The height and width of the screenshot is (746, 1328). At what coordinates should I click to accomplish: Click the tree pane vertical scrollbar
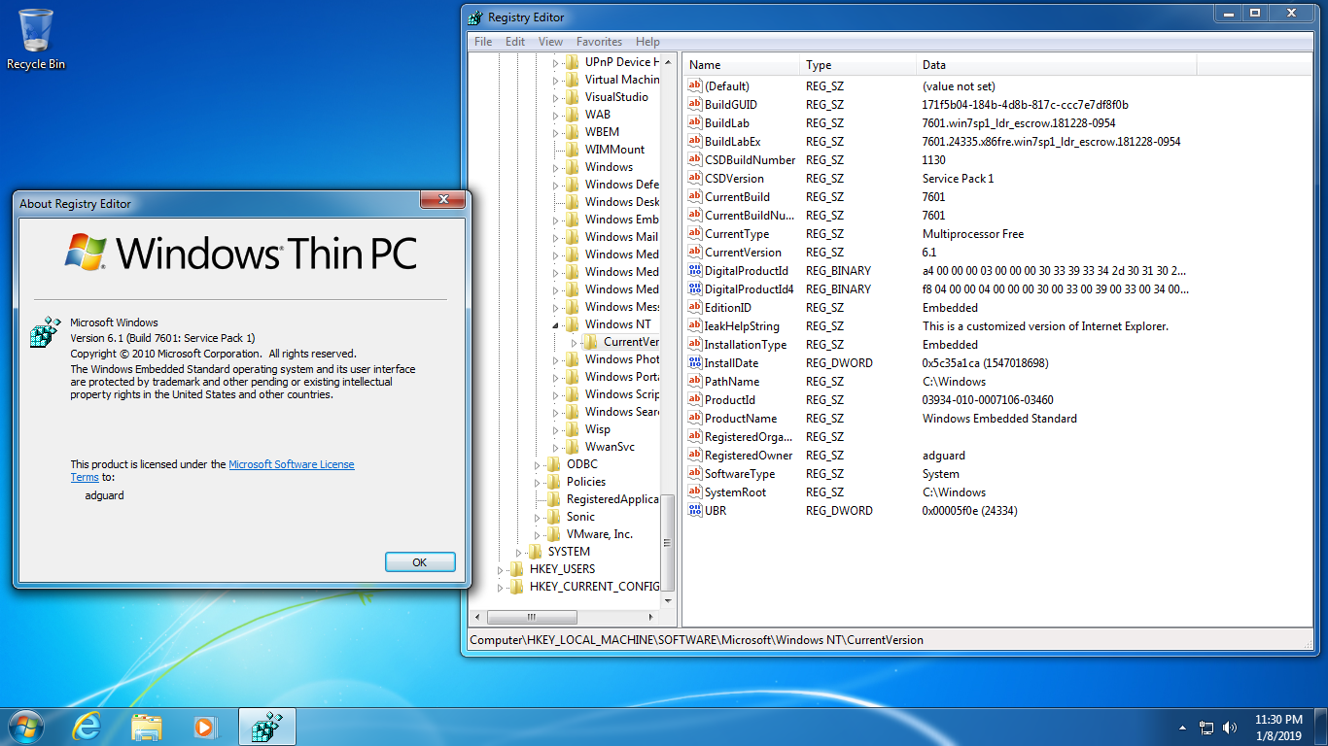coord(668,330)
